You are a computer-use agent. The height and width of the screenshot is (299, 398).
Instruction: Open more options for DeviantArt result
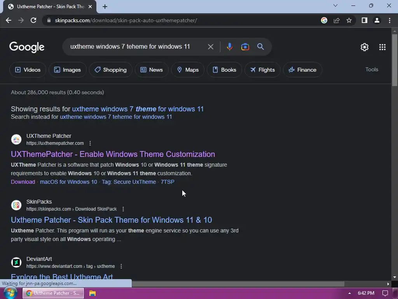(121, 266)
